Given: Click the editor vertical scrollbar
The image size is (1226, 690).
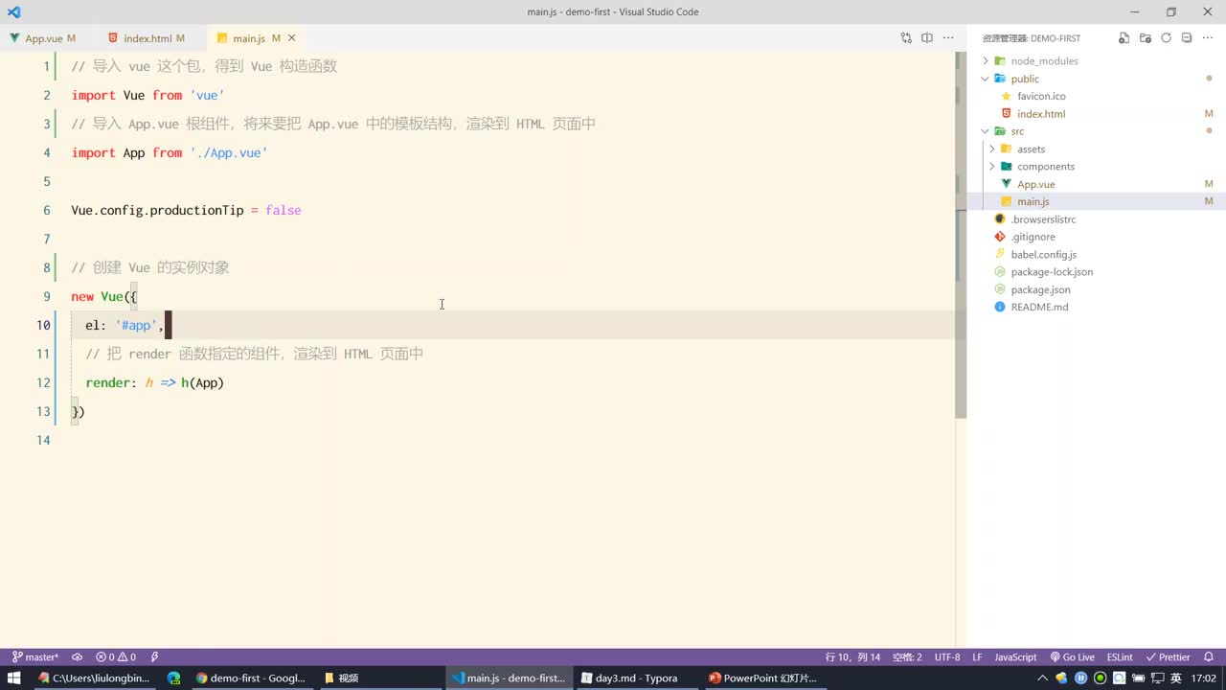Looking at the screenshot, I should pyautogui.click(x=961, y=235).
